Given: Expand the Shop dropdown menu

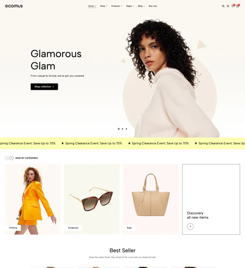Looking at the screenshot, I should 104,6.
